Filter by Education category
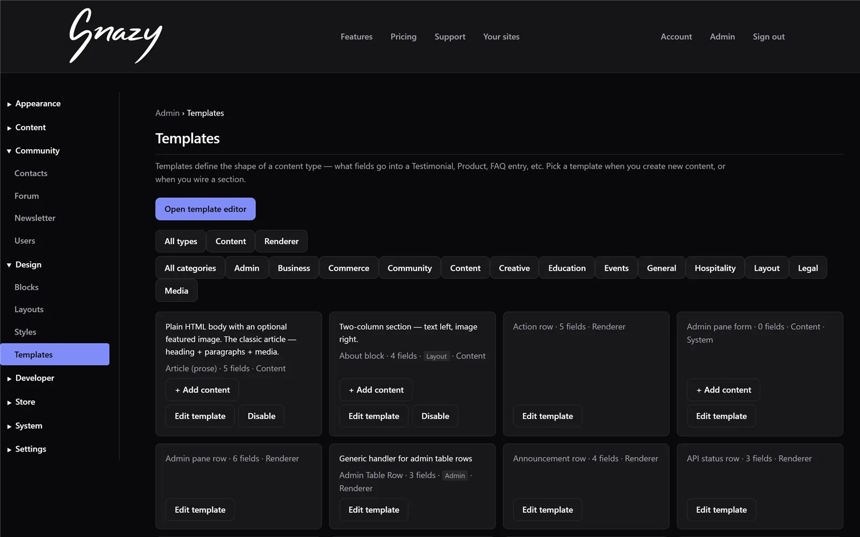This screenshot has height=537, width=860. [567, 268]
